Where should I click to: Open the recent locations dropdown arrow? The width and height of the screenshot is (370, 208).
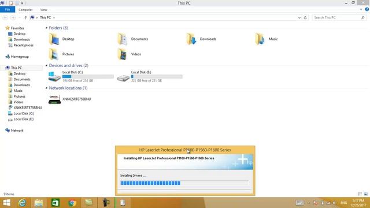click(x=19, y=18)
